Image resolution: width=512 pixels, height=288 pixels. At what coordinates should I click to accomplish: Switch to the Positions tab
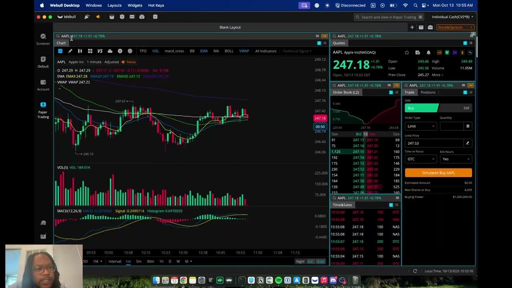pyautogui.click(x=428, y=92)
